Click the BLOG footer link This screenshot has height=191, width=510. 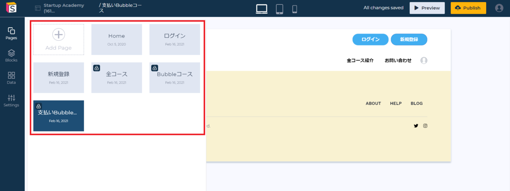[x=416, y=104]
